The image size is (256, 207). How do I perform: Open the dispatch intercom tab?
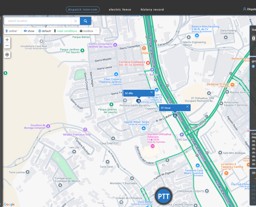pyautogui.click(x=83, y=9)
